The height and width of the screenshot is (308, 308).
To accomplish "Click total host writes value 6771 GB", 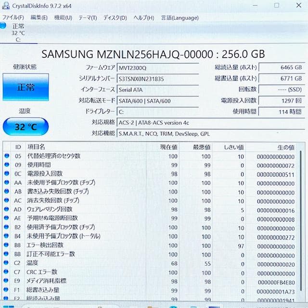I will click(x=282, y=78).
